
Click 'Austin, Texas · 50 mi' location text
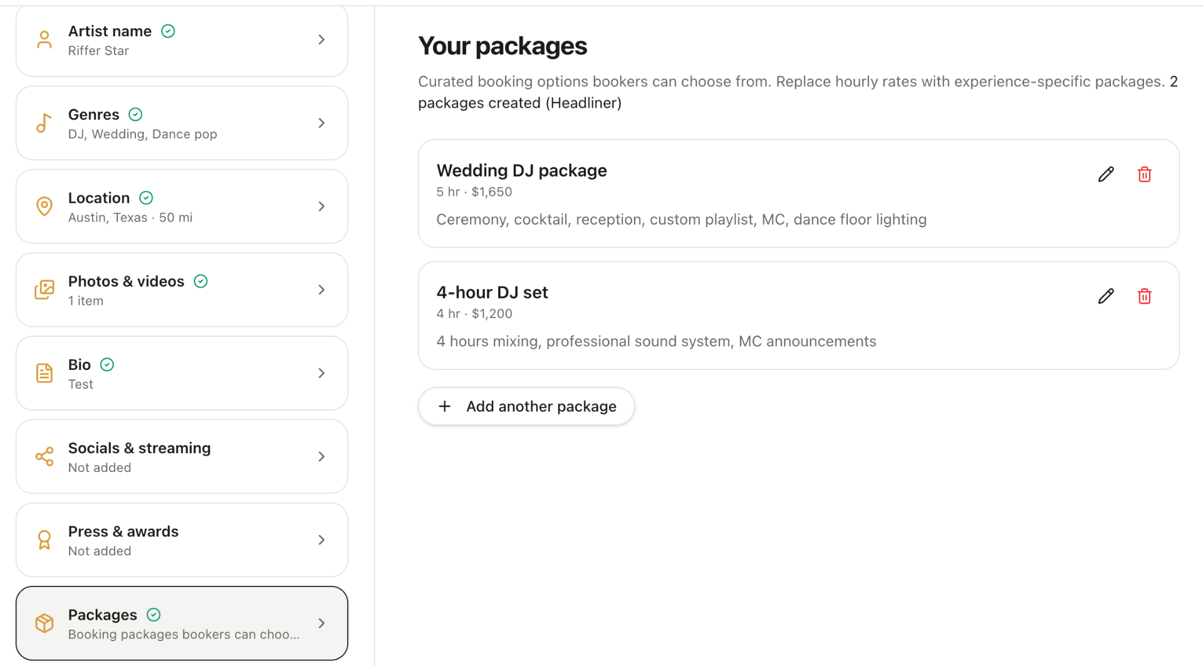(130, 217)
